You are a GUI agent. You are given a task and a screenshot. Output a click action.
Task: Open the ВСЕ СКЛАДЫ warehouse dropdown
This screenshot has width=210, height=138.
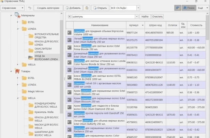[125, 7]
